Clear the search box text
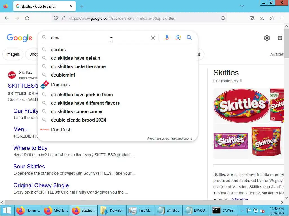 (x=153, y=38)
